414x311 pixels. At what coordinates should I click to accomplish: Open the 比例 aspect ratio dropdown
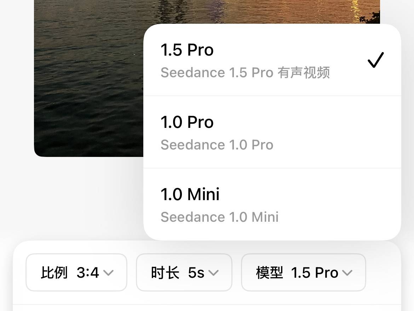tap(76, 272)
